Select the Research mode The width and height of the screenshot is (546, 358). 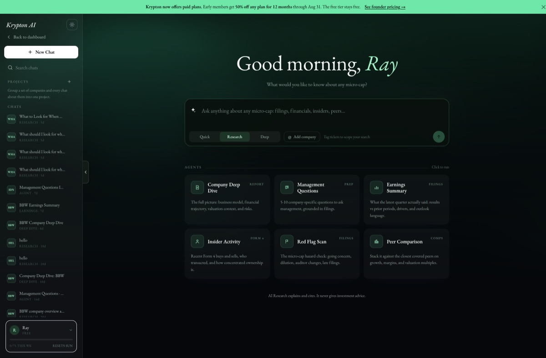pos(235,137)
